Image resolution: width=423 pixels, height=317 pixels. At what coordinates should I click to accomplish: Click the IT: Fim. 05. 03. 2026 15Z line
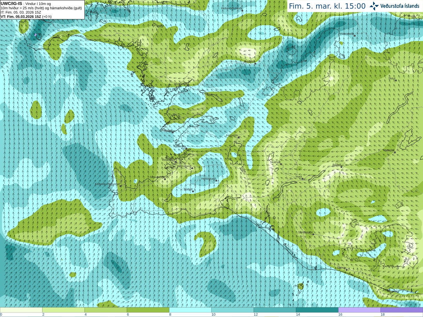pyautogui.click(x=21, y=12)
